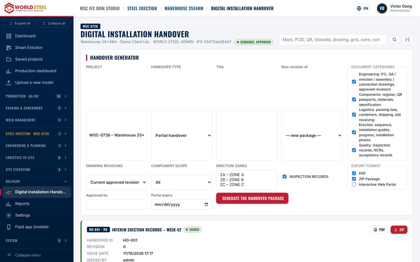Open Settings gear icon
Viewport: 420px width, 262px height.
[x=9, y=216]
